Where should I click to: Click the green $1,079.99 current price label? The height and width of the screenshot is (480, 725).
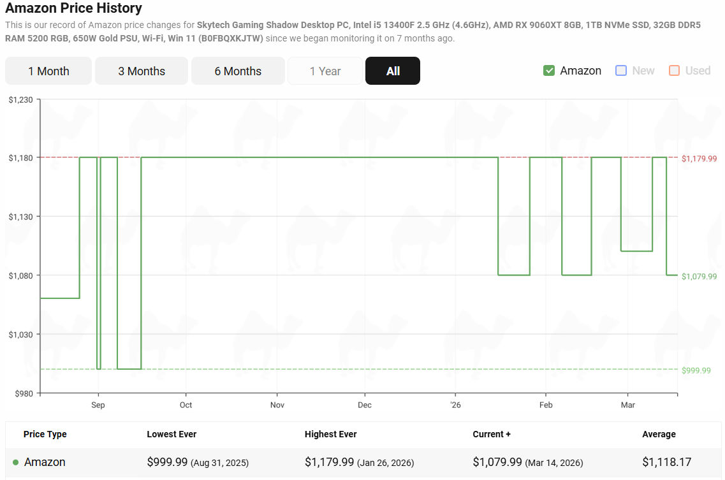[699, 276]
